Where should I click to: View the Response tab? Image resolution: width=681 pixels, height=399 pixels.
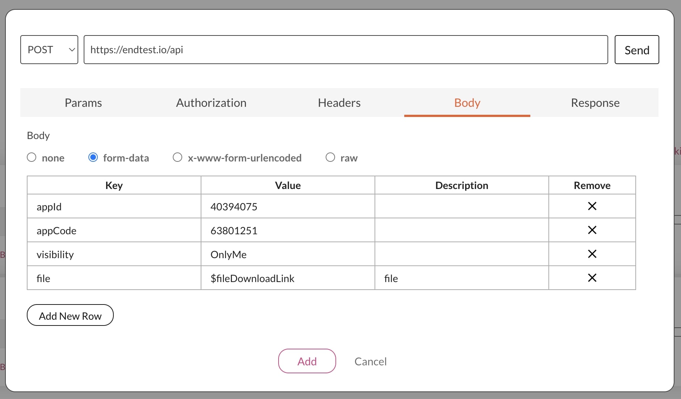pyautogui.click(x=595, y=103)
